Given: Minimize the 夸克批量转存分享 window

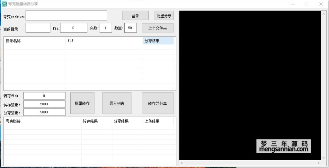Looking at the screenshot, I should click(x=293, y=4).
